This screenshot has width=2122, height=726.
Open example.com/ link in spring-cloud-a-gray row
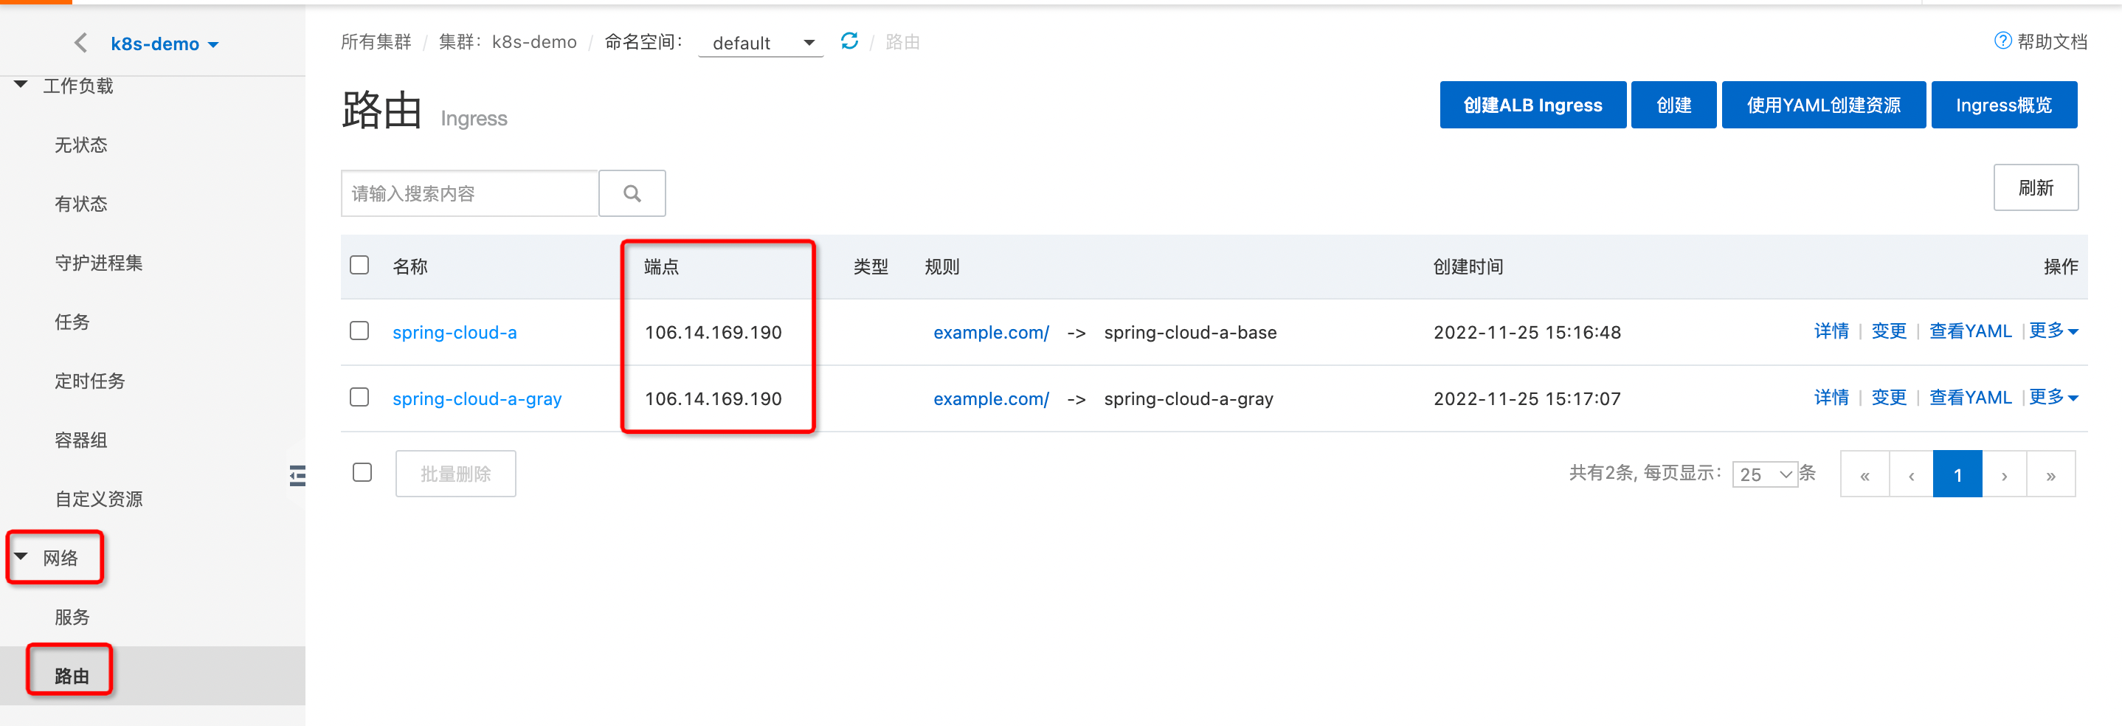991,399
